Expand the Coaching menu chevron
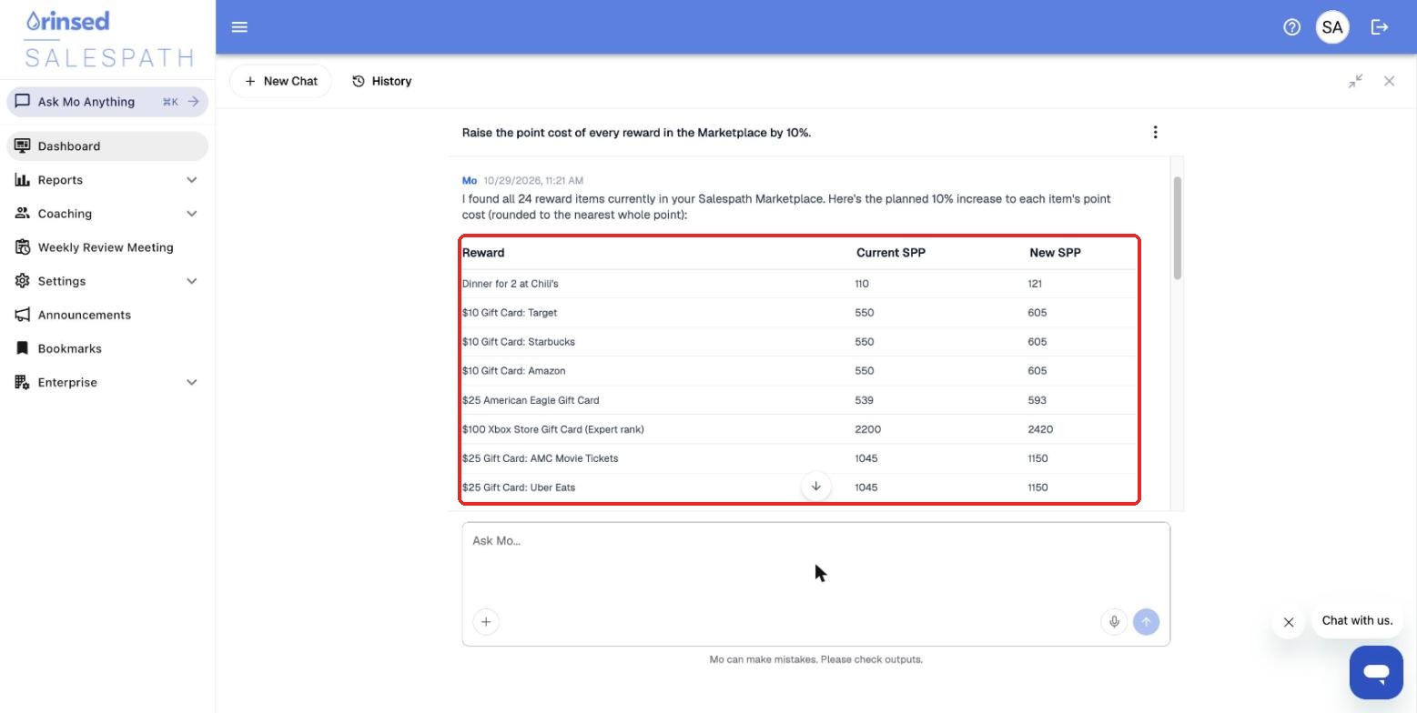The width and height of the screenshot is (1417, 713). click(x=192, y=214)
